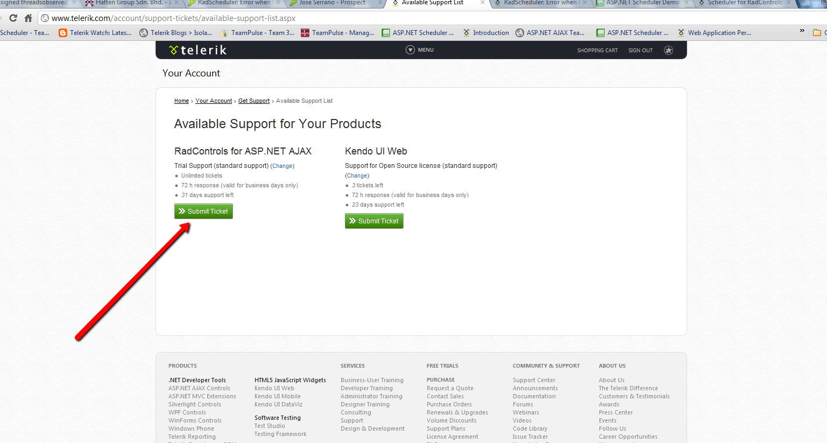Open the TeamPulse - Team 3 bookmark
This screenshot has height=443, width=827.
tap(257, 33)
